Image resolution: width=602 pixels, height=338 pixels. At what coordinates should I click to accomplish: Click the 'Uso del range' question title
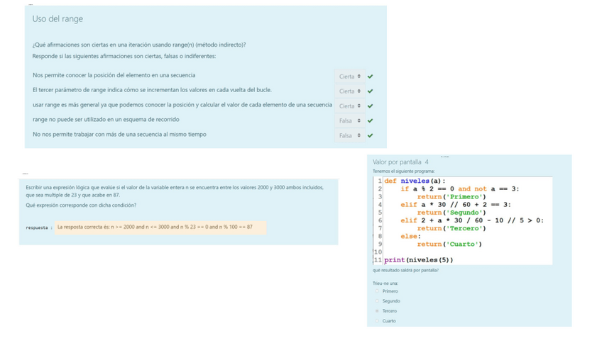click(x=58, y=19)
